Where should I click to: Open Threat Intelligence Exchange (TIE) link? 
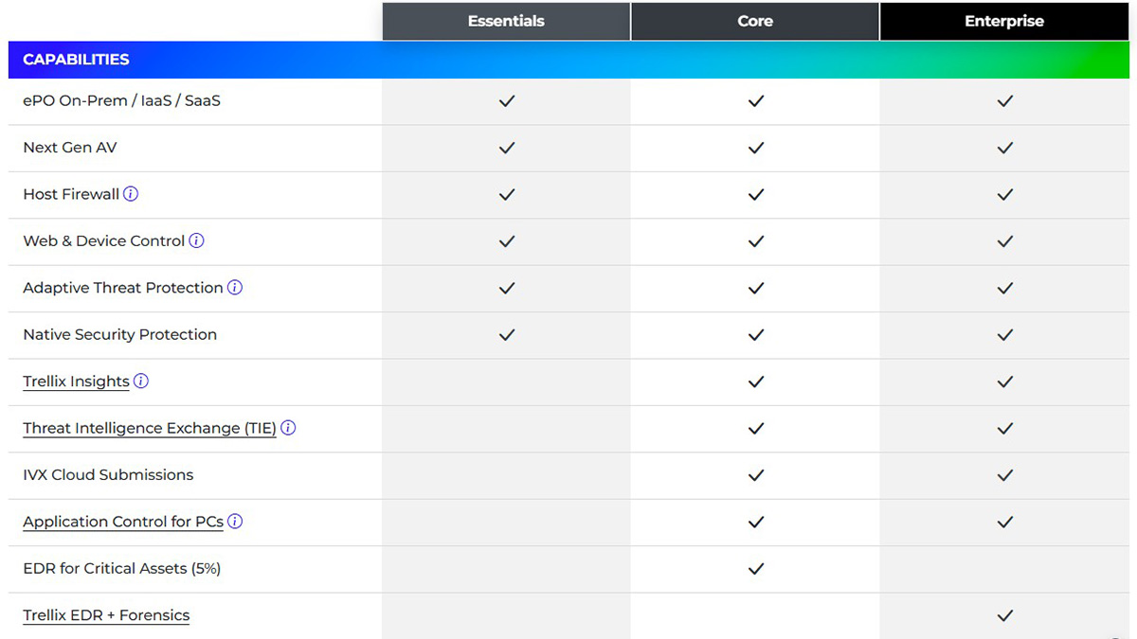click(149, 428)
